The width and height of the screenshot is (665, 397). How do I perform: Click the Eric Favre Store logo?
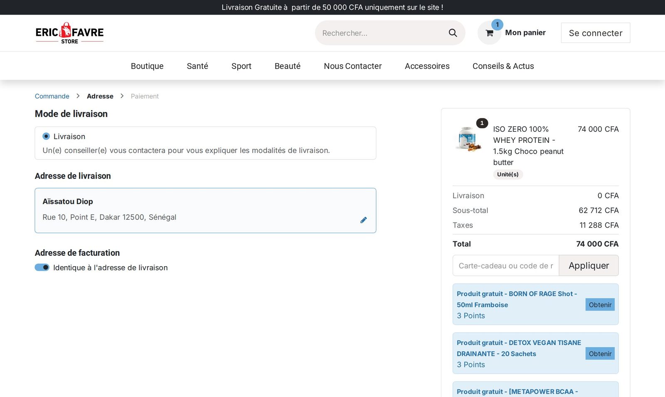[x=69, y=33]
